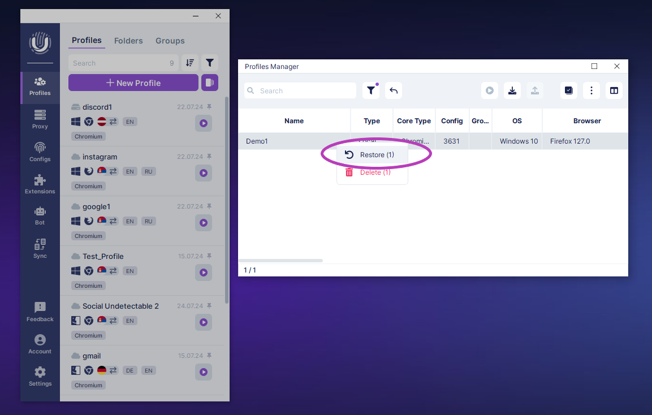This screenshot has height=415, width=652.
Task: Open the Sync section
Action: click(40, 248)
